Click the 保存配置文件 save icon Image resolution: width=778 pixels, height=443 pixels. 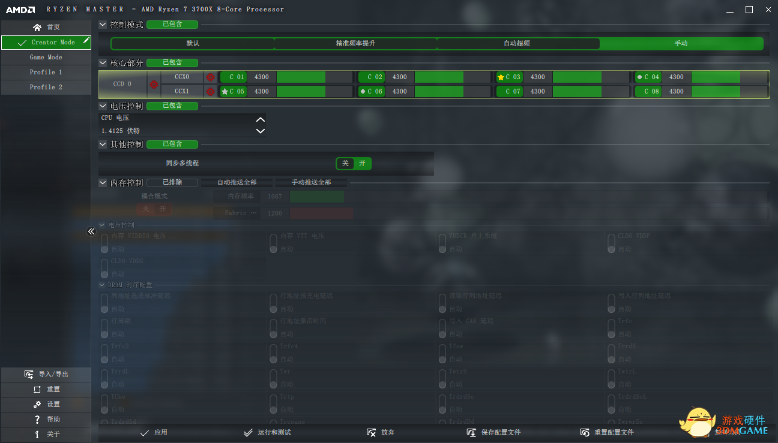471,432
